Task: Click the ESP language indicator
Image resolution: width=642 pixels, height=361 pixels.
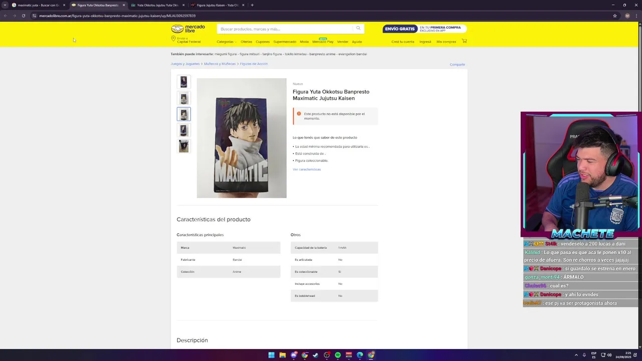Action: [594, 355]
